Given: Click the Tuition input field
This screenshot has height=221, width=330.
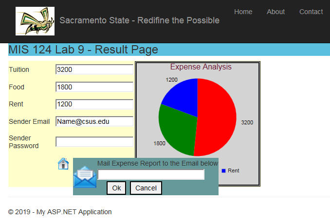Looking at the screenshot, I should (94, 69).
